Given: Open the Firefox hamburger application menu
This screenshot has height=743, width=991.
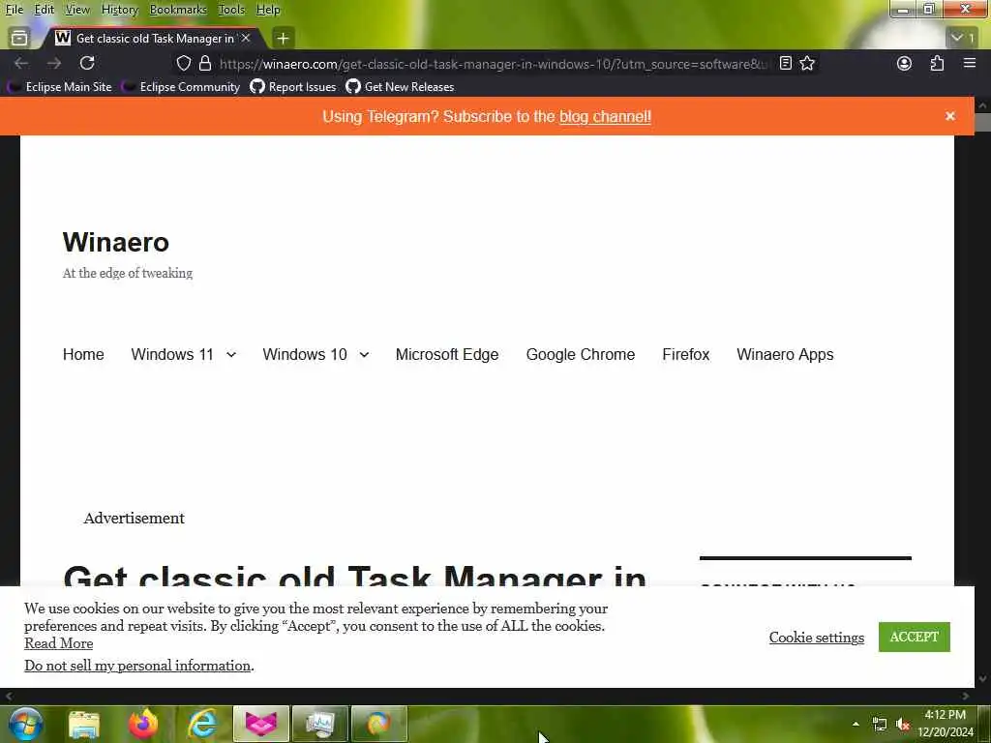Looking at the screenshot, I should (x=970, y=63).
